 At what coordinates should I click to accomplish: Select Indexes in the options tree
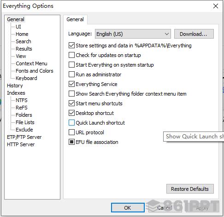pyautogui.click(x=16, y=93)
